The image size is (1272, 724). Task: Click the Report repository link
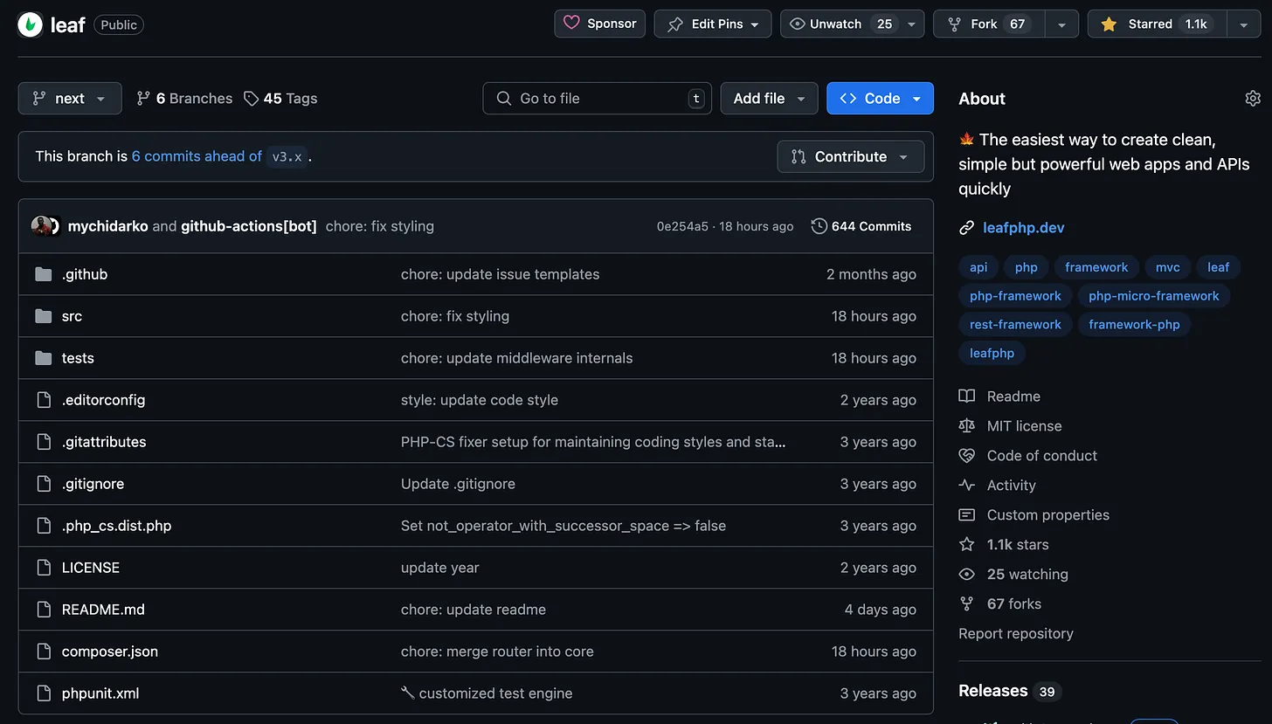click(1015, 634)
